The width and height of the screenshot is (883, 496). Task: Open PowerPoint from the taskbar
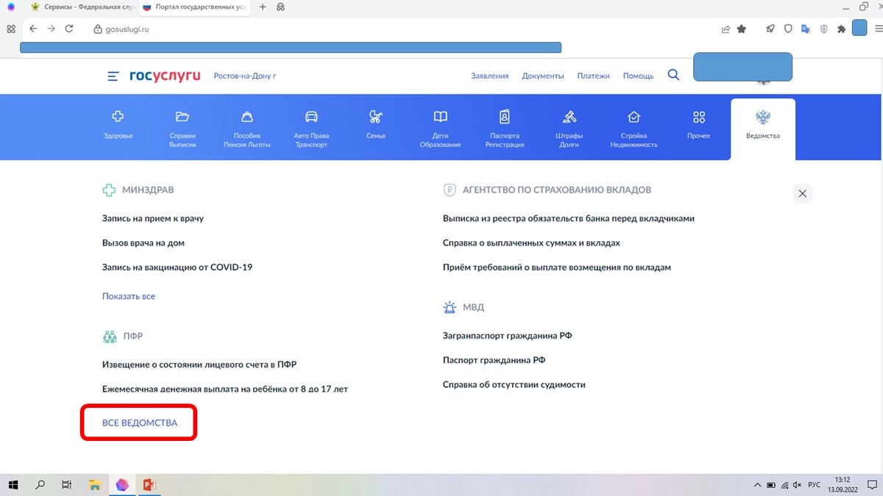[149, 484]
